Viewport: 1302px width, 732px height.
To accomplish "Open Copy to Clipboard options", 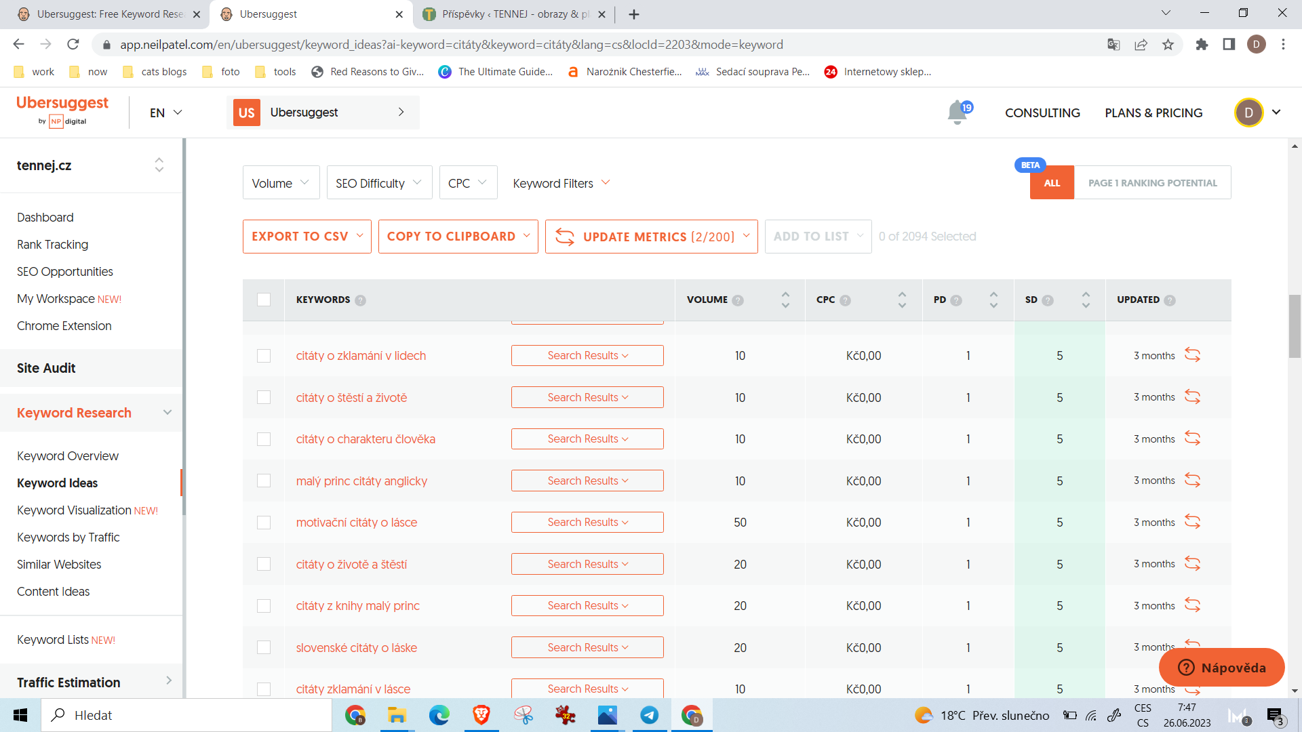I will pyautogui.click(x=458, y=237).
